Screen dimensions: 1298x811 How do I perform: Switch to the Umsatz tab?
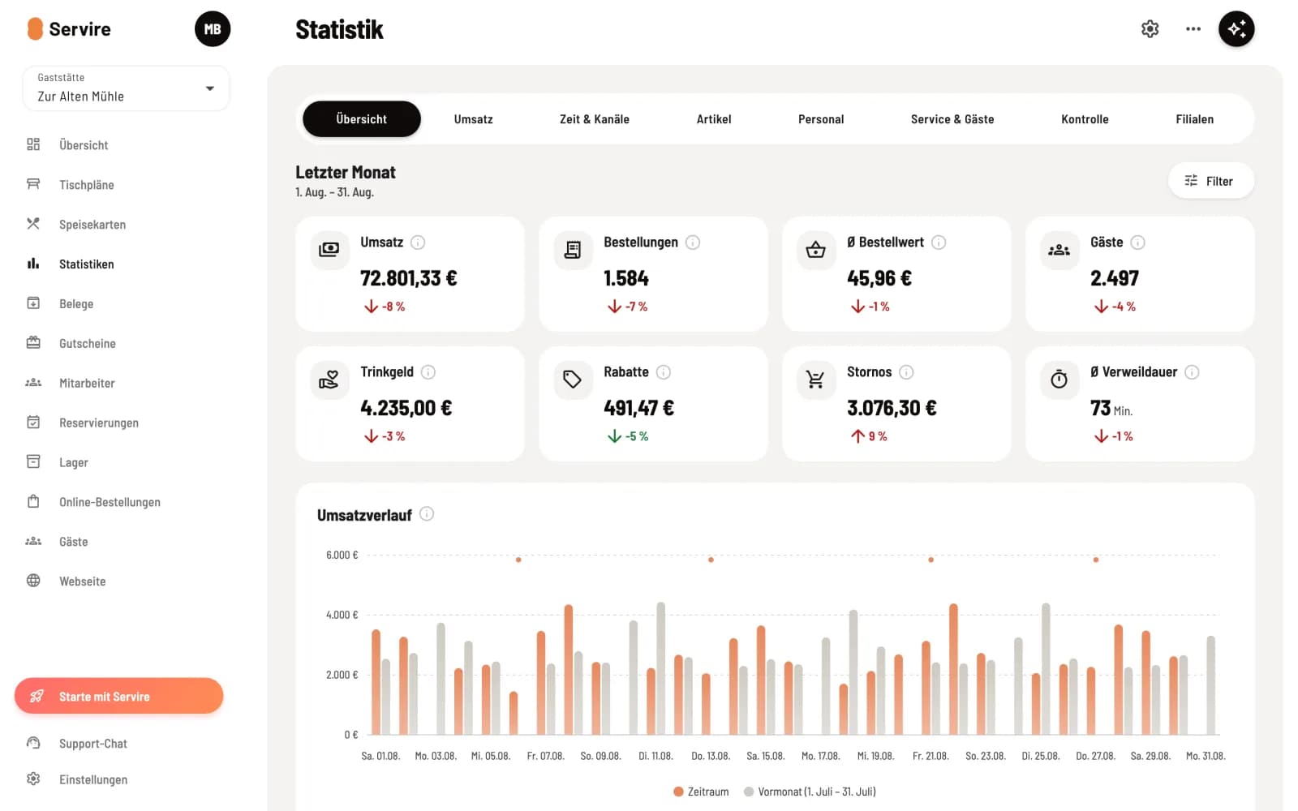474,119
